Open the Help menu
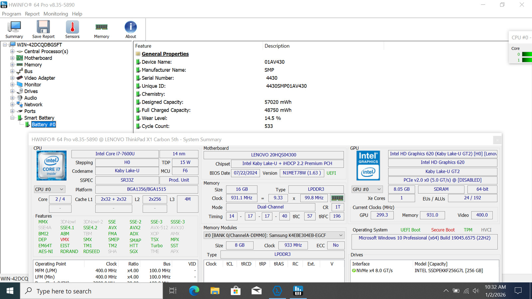This screenshot has height=299, width=532. [x=77, y=14]
